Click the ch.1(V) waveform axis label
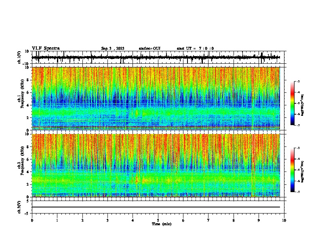The width and height of the screenshot is (320, 247). coord(19,57)
